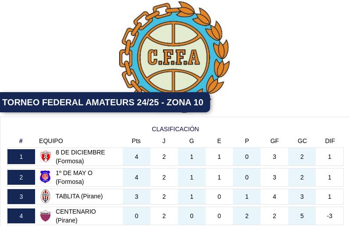The width and height of the screenshot is (350, 226).
Task: Select position 4 rank badge
Action: (21, 216)
